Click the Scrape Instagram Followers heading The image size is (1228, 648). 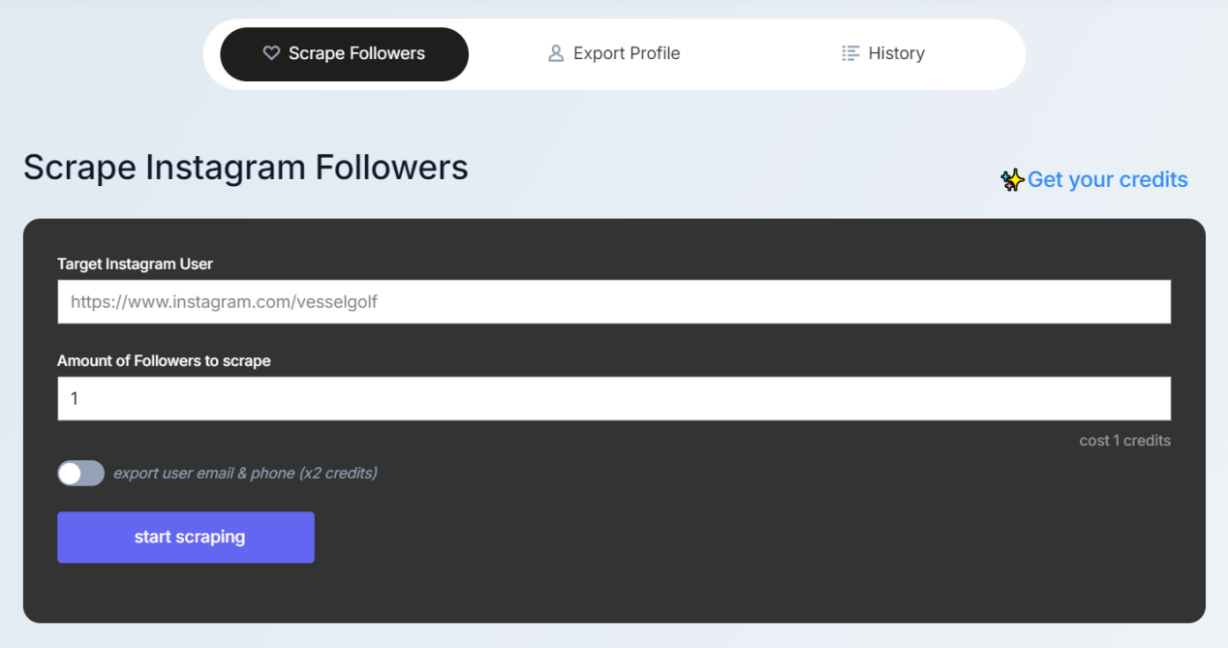246,167
